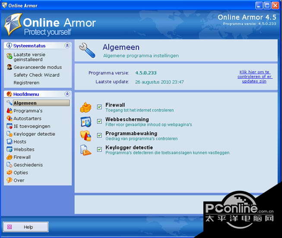The height and width of the screenshot is (238, 282).
Task: Go to Autostarters
Action: coord(27,119)
